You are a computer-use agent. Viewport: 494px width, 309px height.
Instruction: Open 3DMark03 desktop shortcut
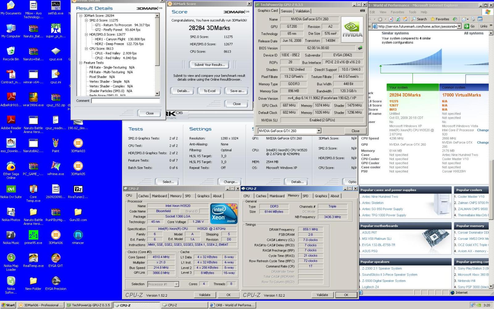coord(78,145)
